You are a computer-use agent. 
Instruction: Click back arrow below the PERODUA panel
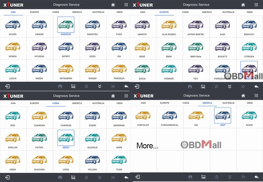point(126,86)
